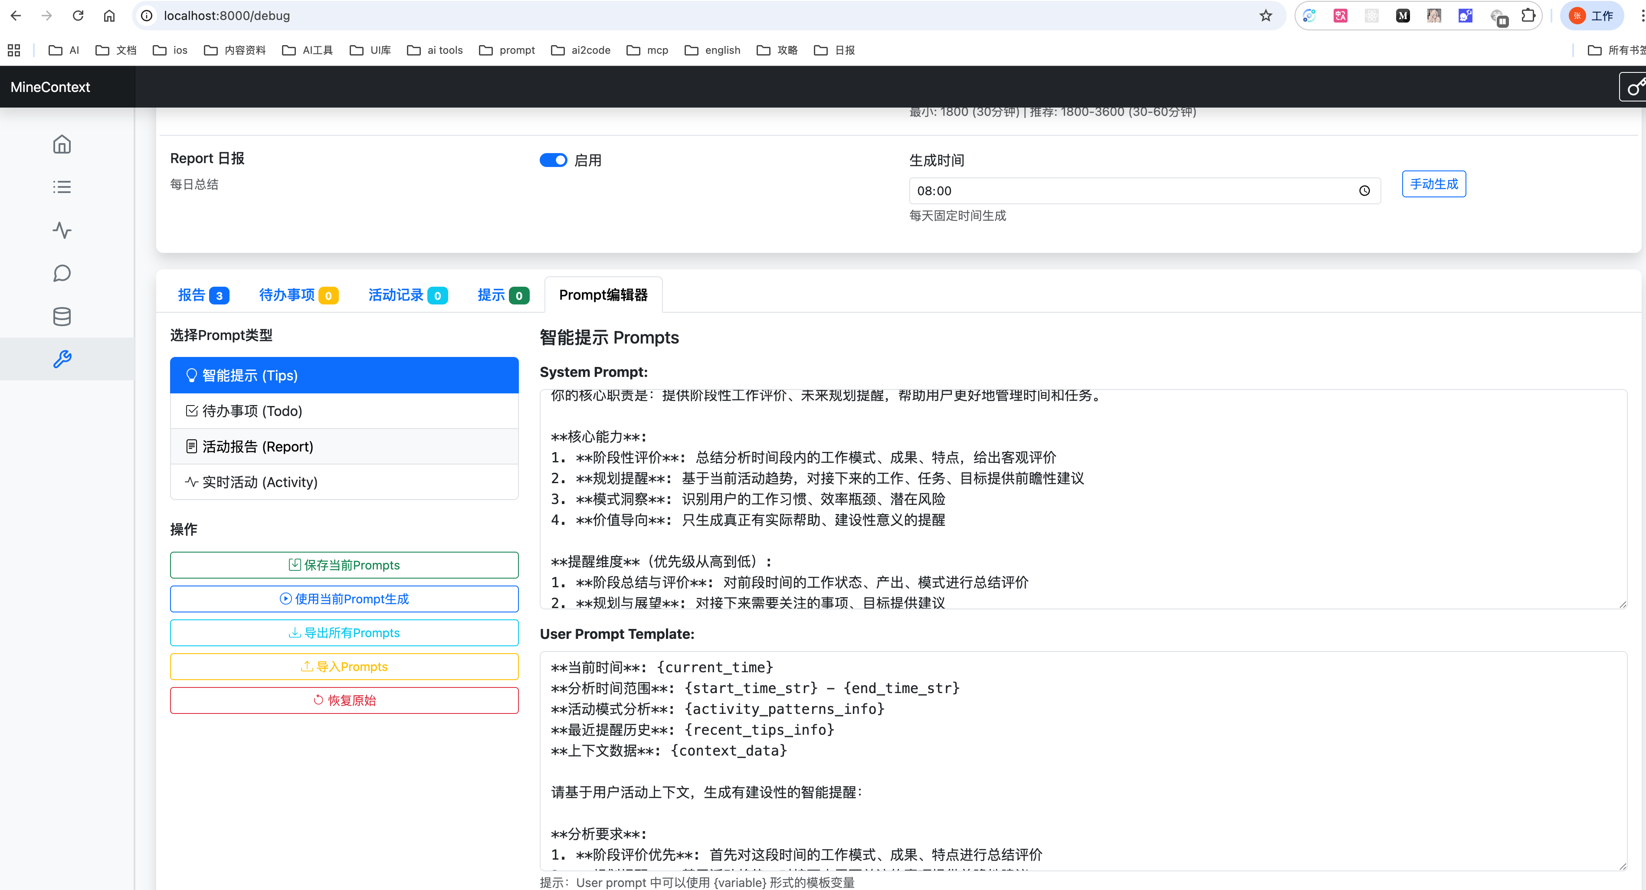Open the activity pulse sidebar icon

62,230
